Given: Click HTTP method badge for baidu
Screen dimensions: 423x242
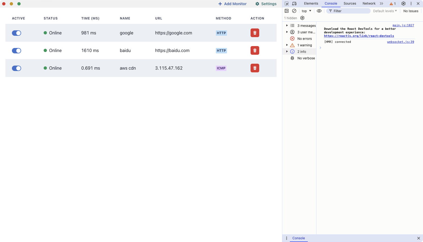Looking at the screenshot, I should 221,51.
